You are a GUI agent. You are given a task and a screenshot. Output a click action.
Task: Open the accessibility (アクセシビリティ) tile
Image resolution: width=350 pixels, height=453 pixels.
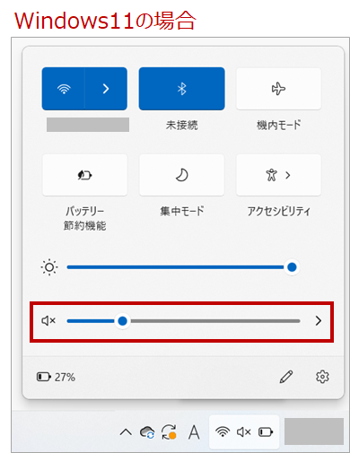[272, 175]
